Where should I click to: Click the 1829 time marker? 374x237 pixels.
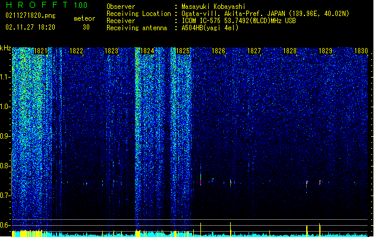point(326,51)
